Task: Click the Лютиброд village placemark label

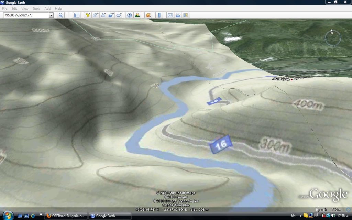Action: [280, 79]
